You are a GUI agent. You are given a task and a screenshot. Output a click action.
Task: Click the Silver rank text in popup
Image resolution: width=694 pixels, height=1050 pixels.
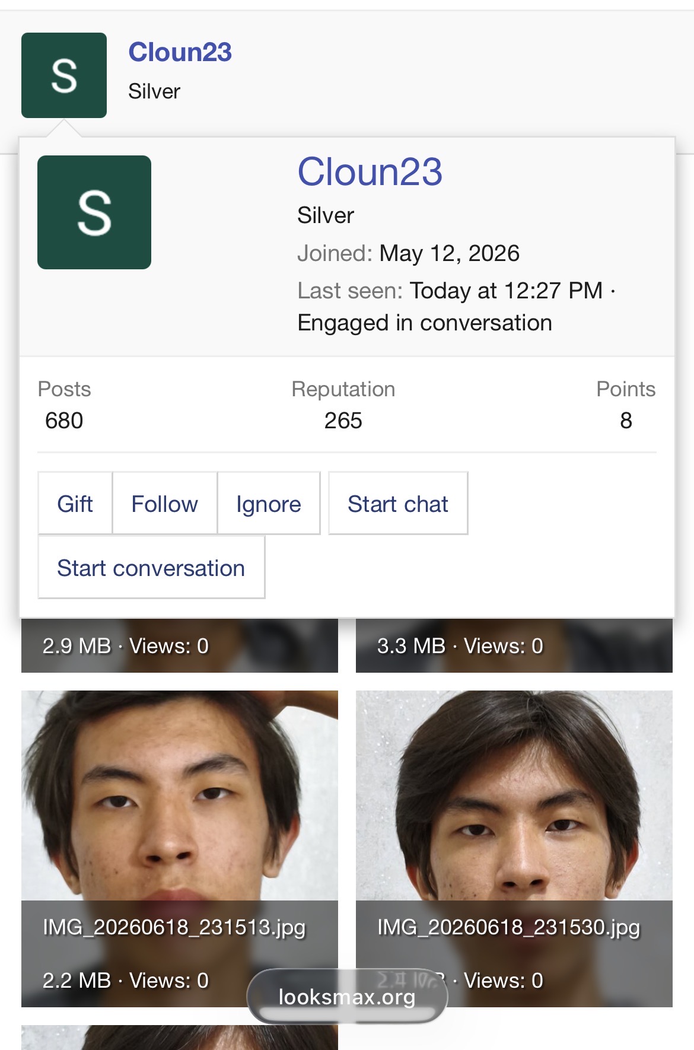coord(326,215)
